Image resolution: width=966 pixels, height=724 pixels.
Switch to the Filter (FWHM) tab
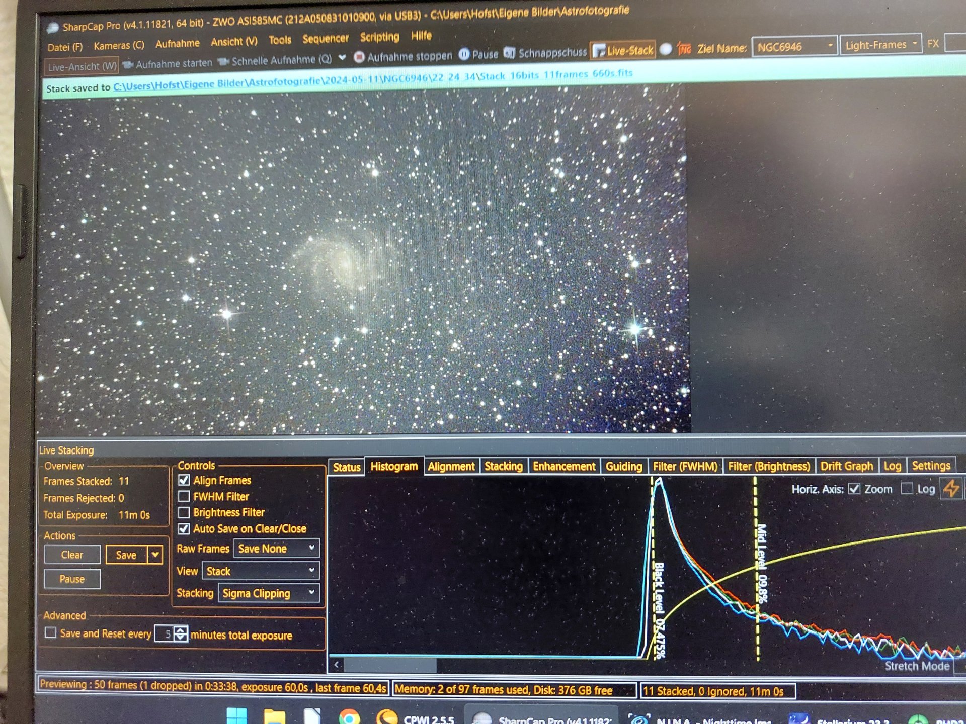[x=685, y=466]
